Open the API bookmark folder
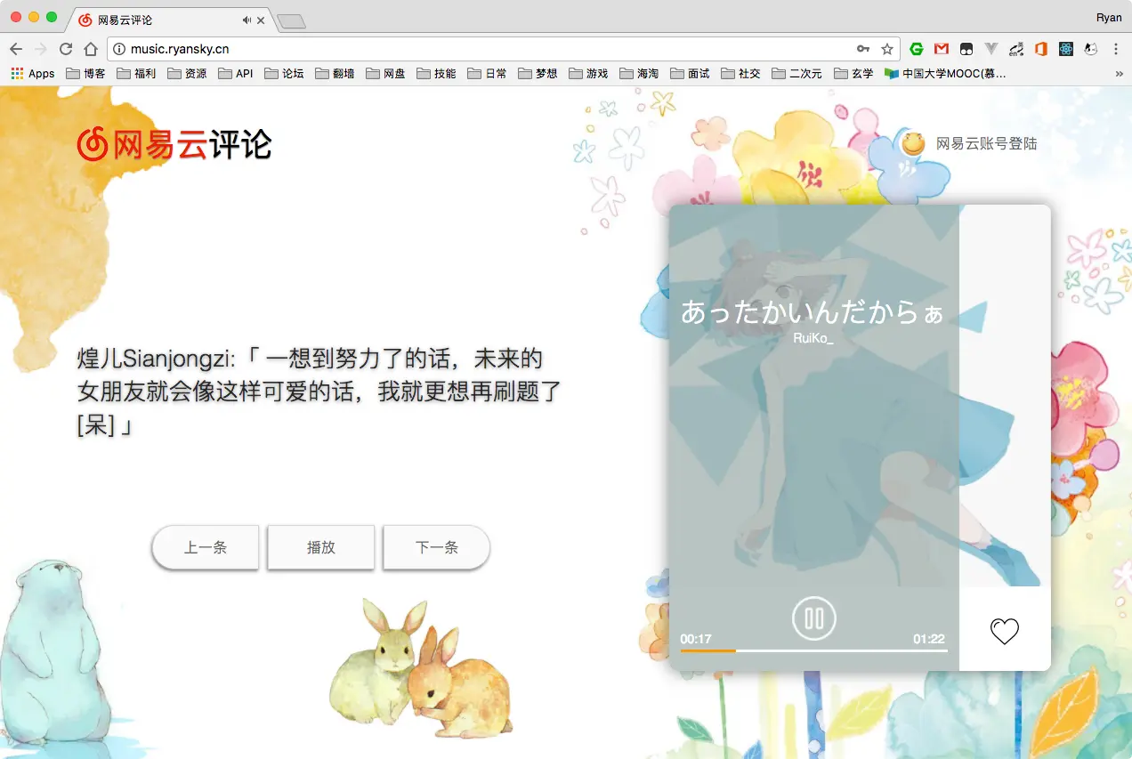 click(236, 74)
